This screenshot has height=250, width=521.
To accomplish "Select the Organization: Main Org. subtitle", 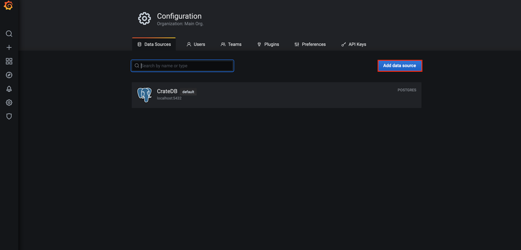I will 180,24.
